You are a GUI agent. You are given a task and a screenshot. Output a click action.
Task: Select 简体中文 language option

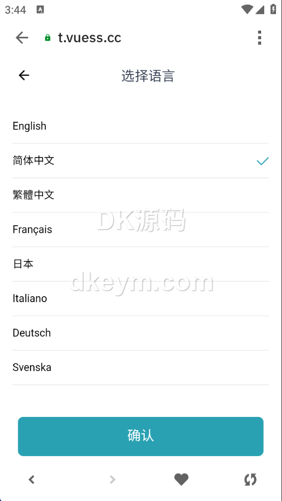click(x=141, y=161)
